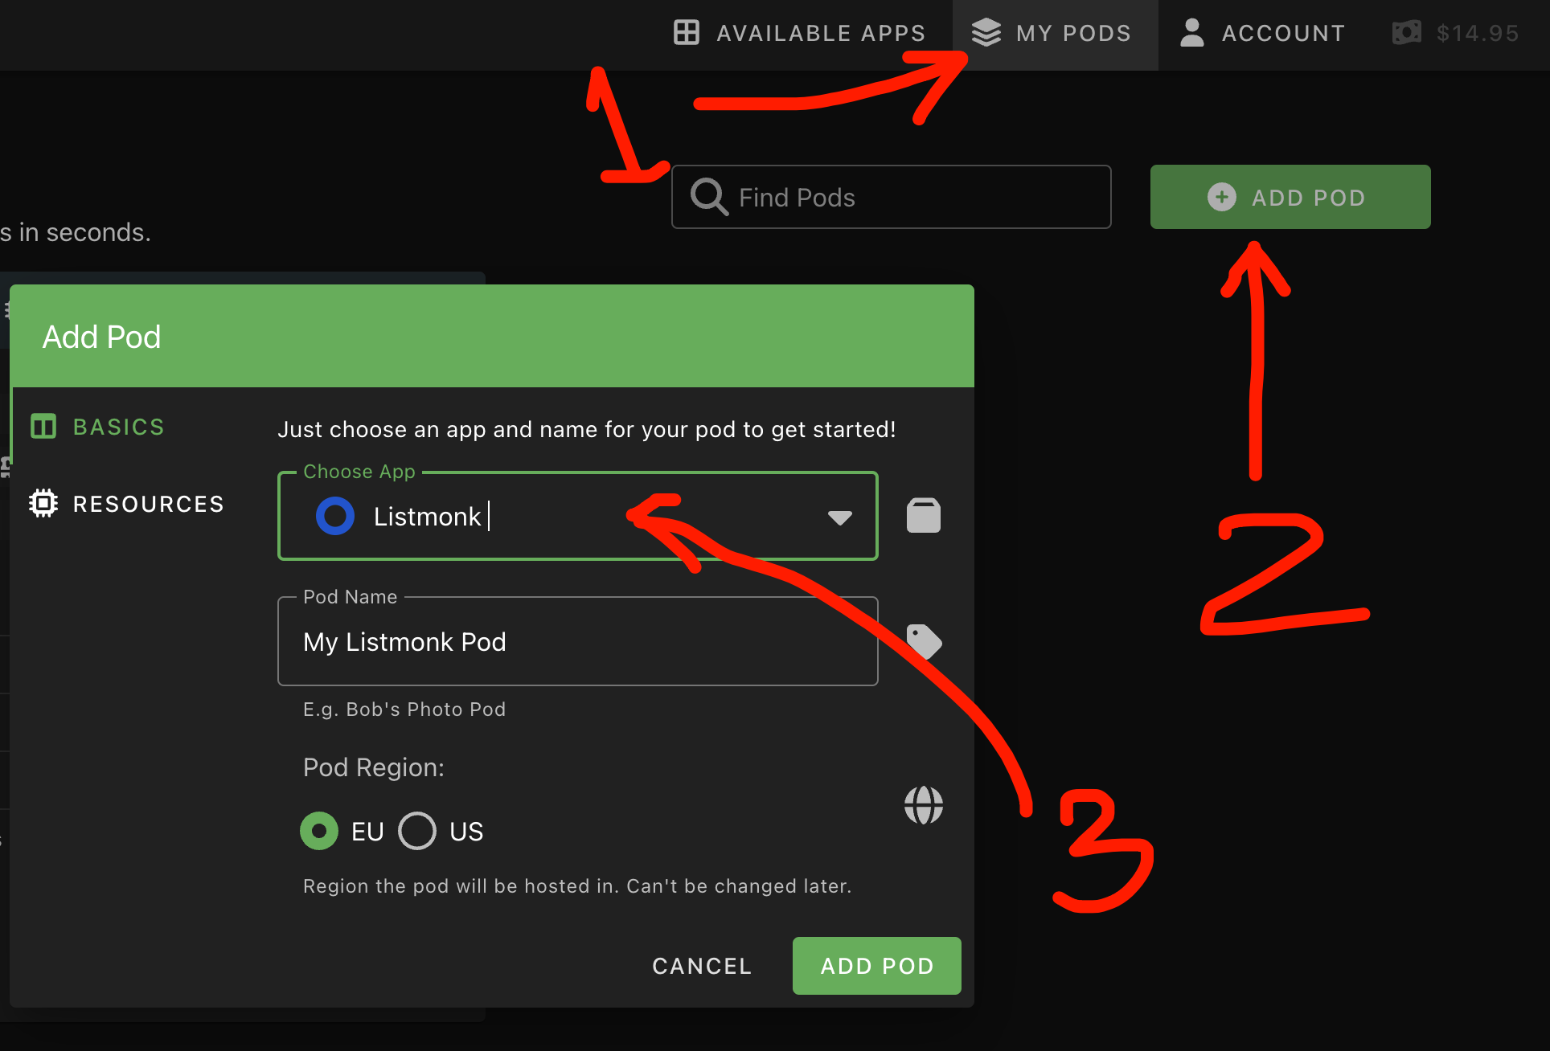Screen dimensions: 1550x1051
Task: Click the Available Apps grid icon
Action: tap(686, 33)
